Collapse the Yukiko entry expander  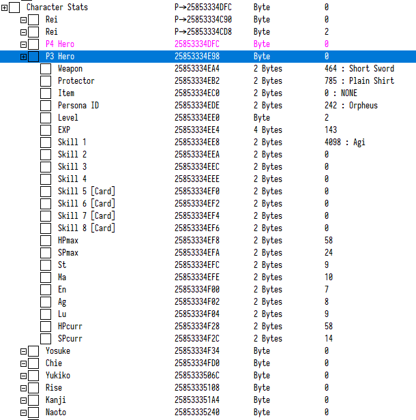click(24, 376)
